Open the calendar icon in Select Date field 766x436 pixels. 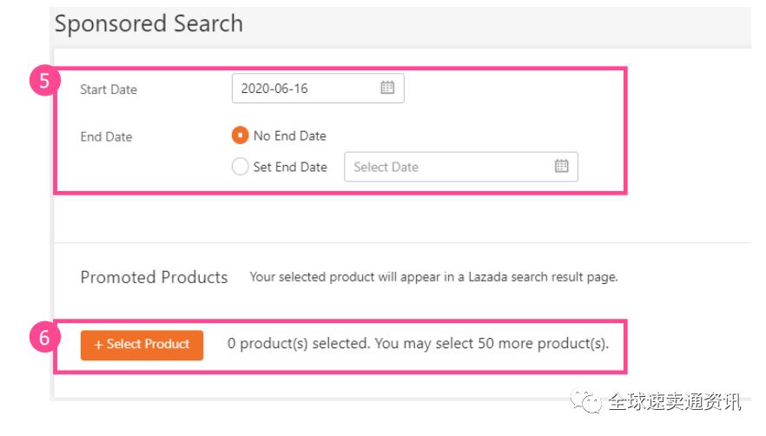click(561, 166)
